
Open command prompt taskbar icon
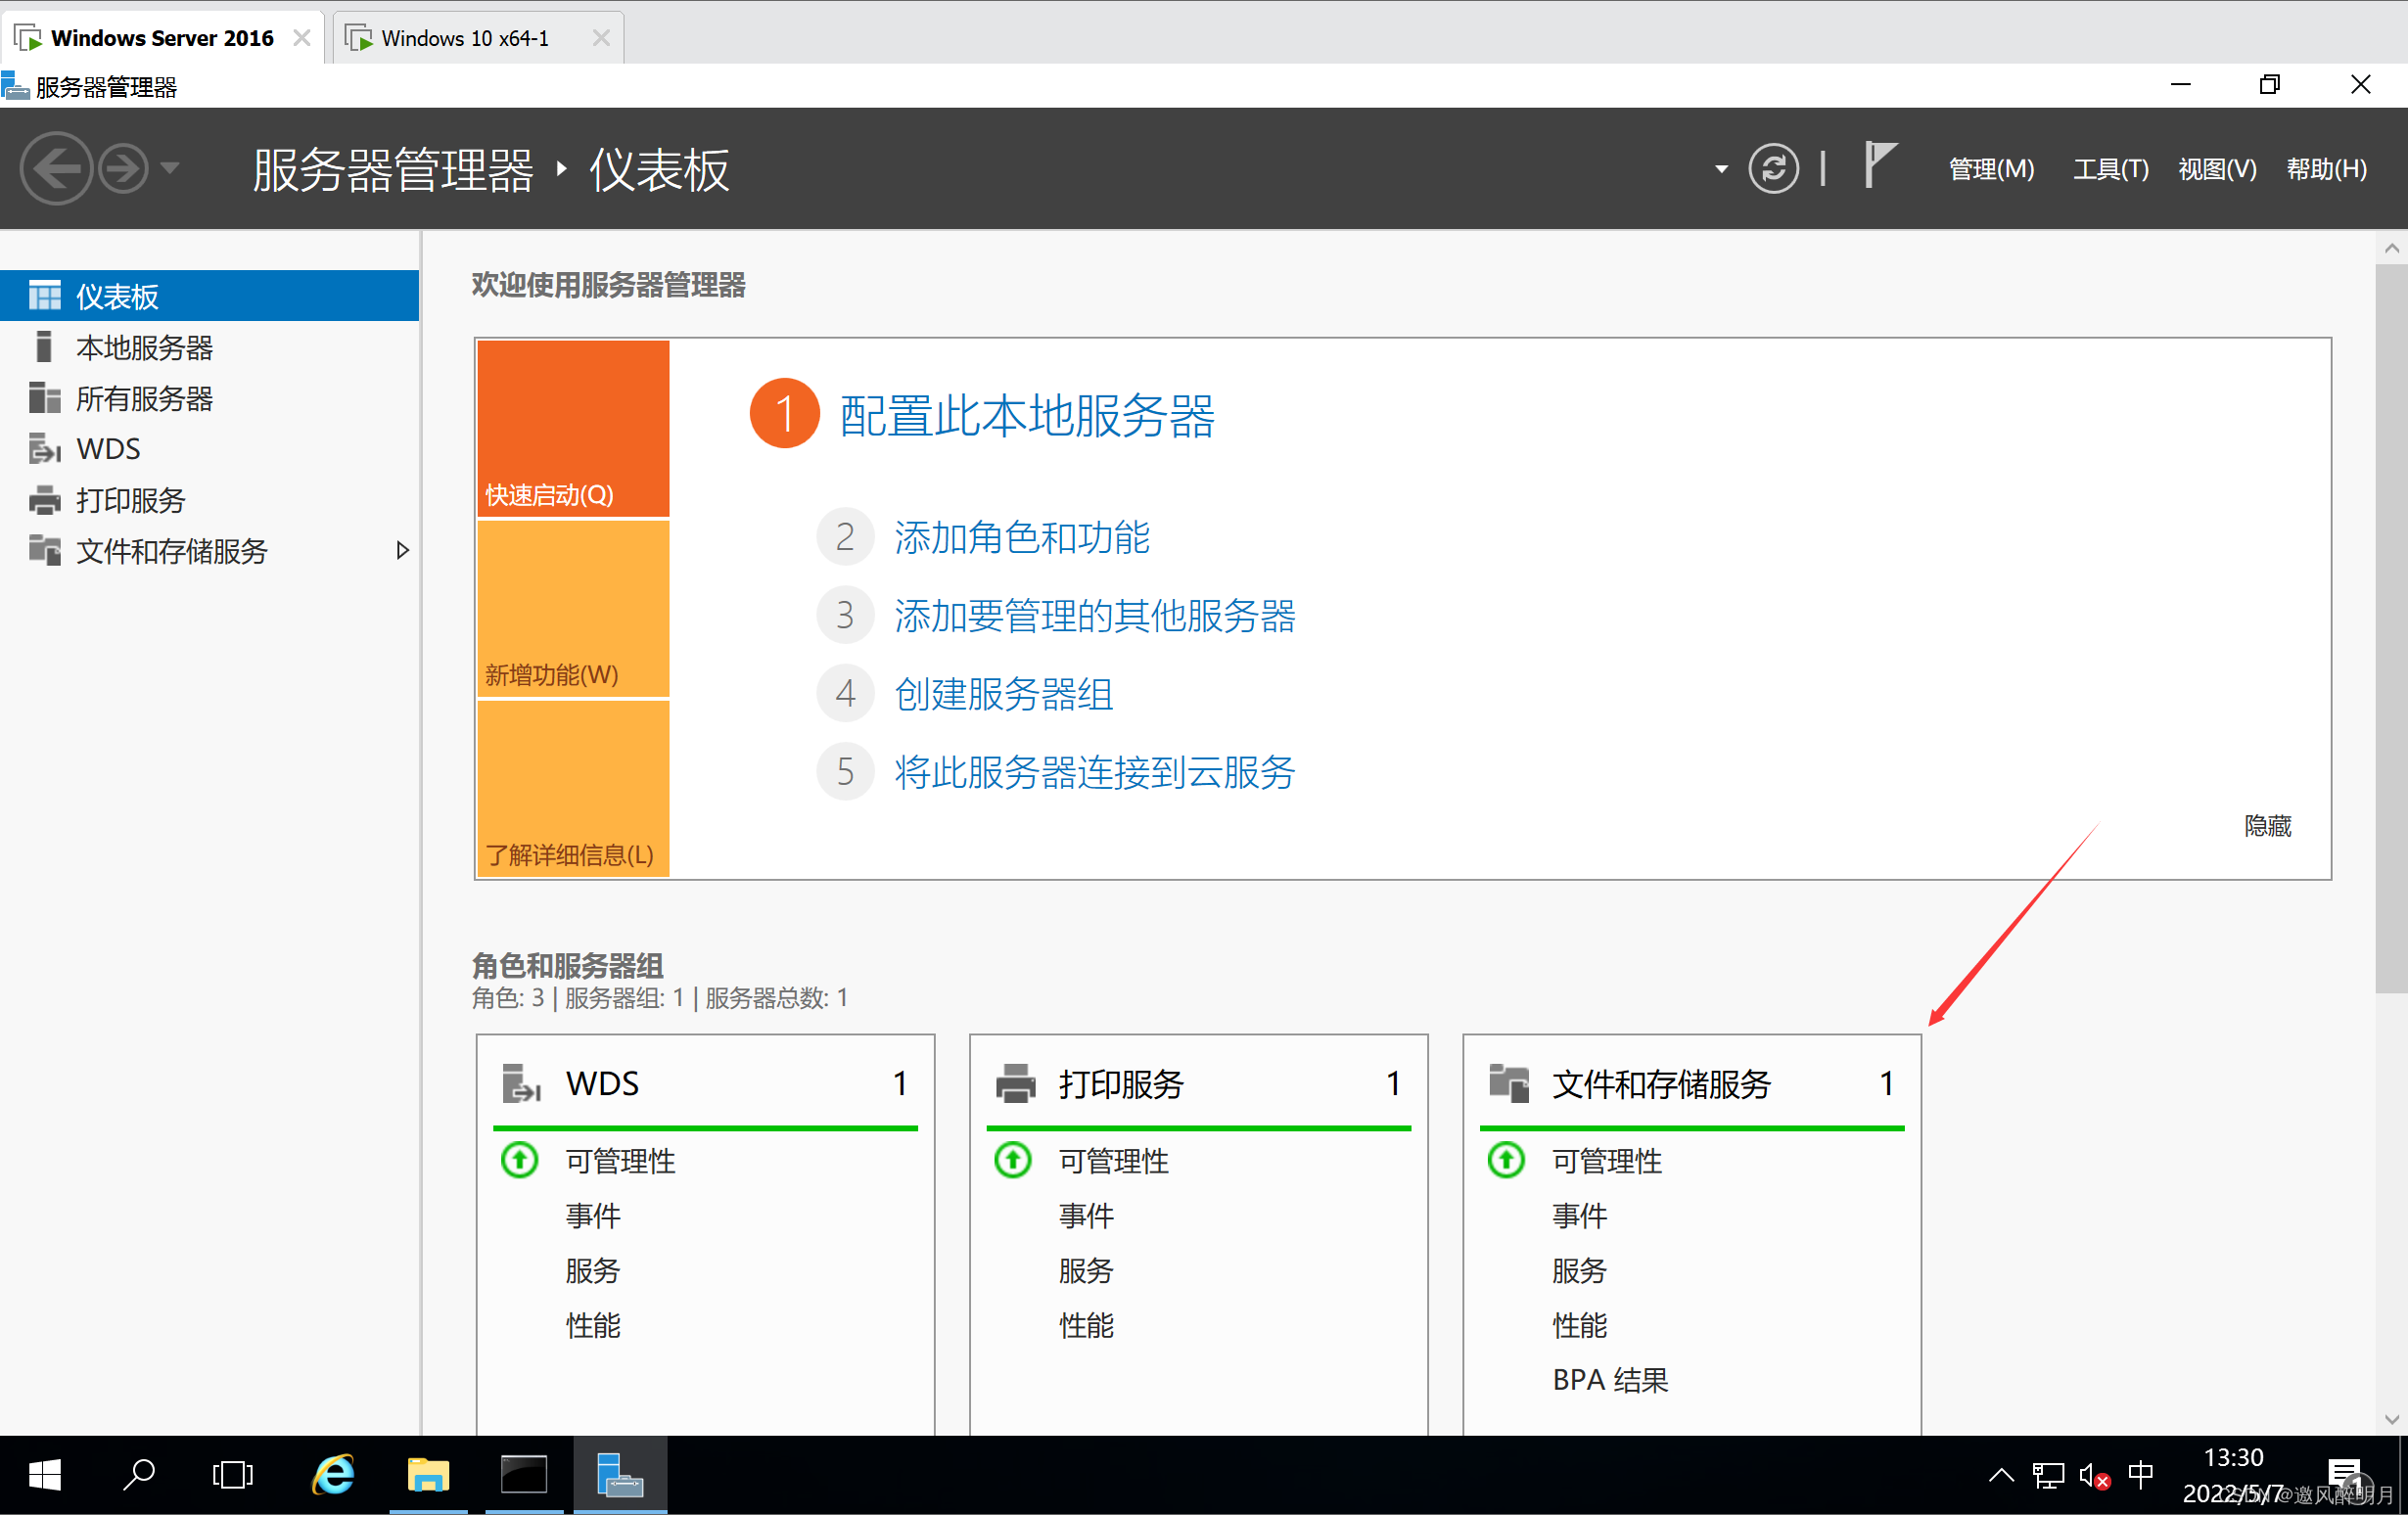tap(523, 1475)
